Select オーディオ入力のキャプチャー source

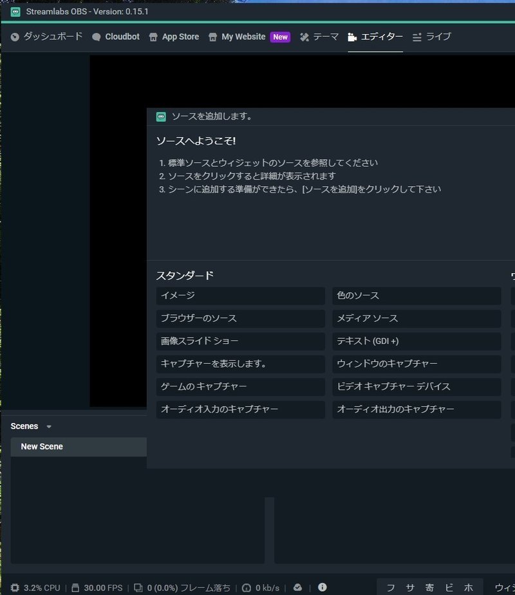(240, 410)
